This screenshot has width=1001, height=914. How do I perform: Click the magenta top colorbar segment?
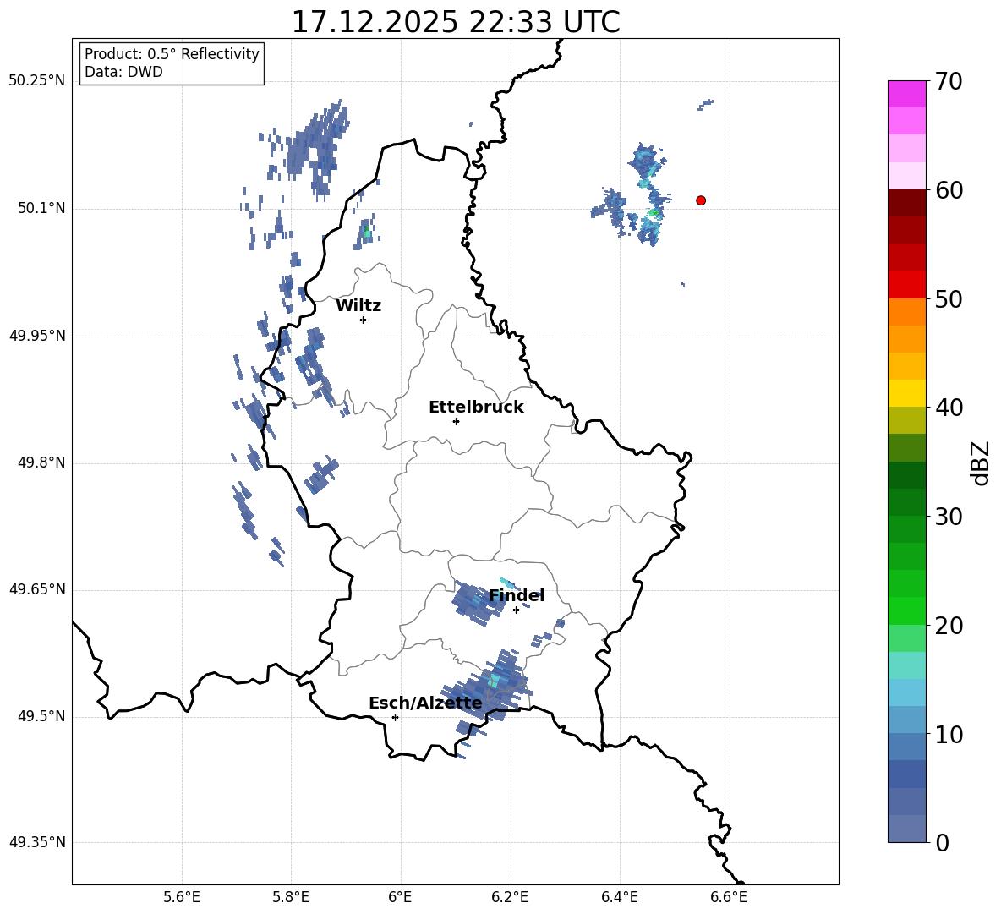907,94
